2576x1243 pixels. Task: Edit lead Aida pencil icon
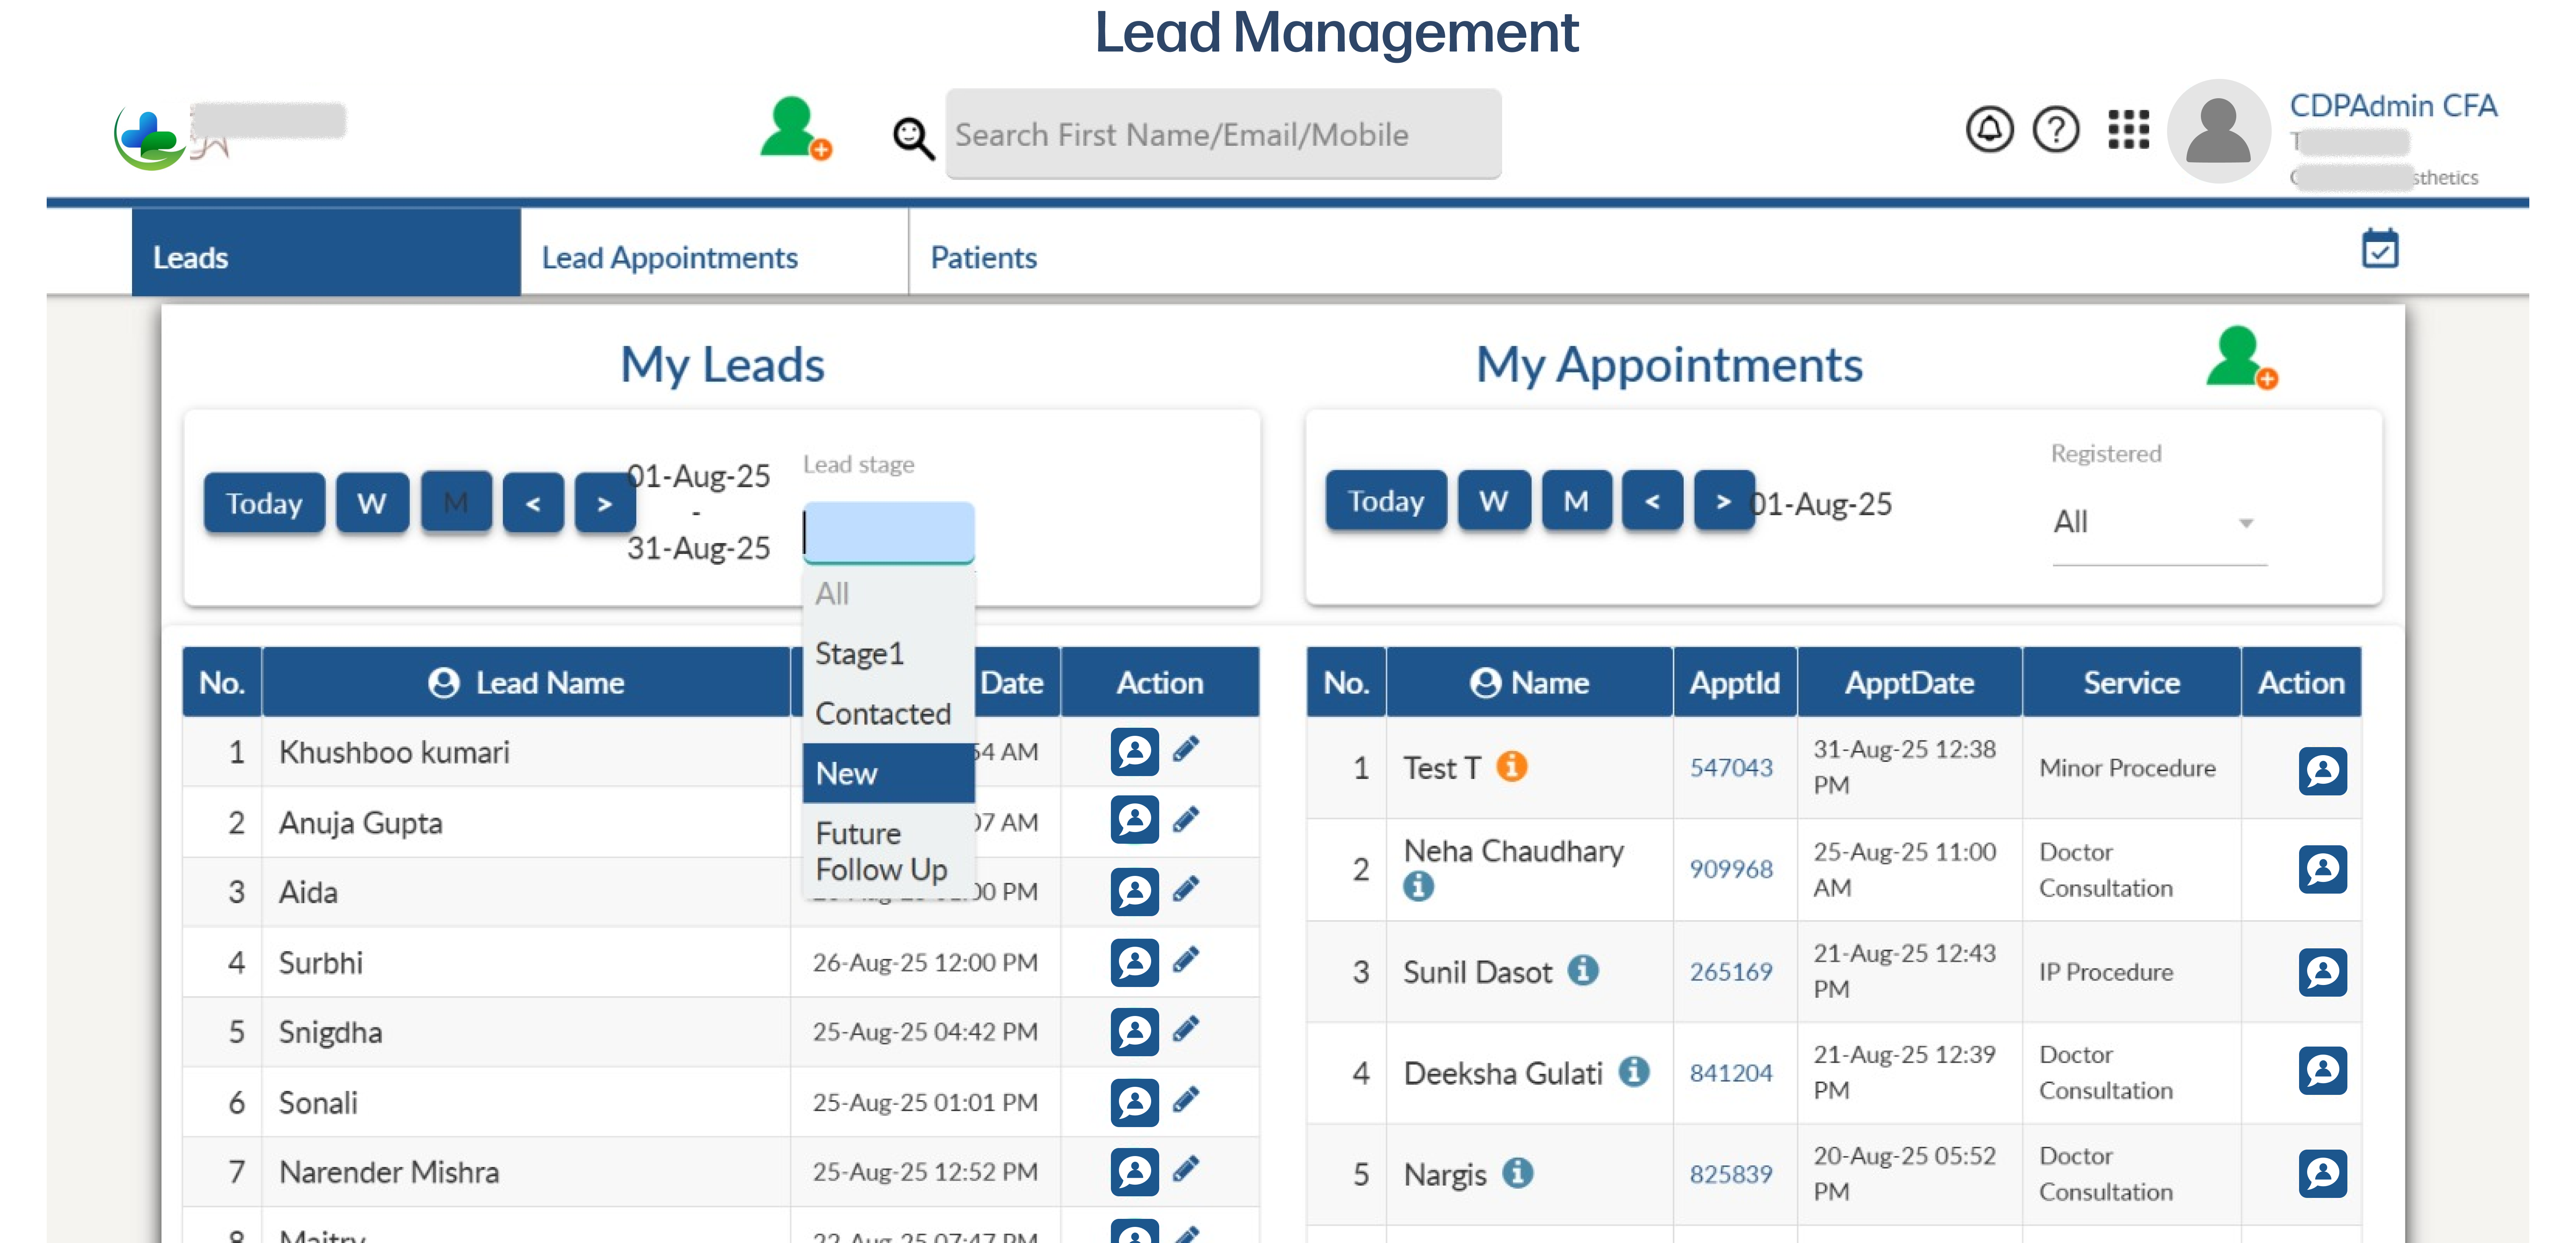tap(1186, 889)
